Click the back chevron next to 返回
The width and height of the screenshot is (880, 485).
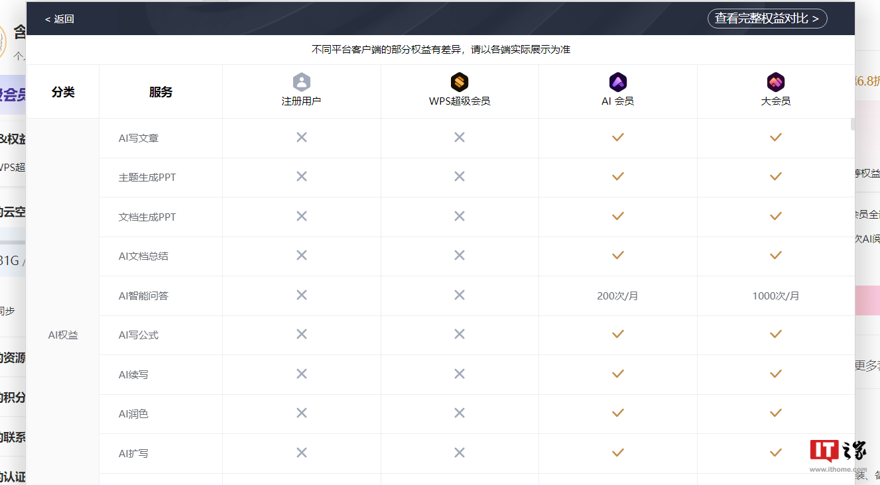46,19
